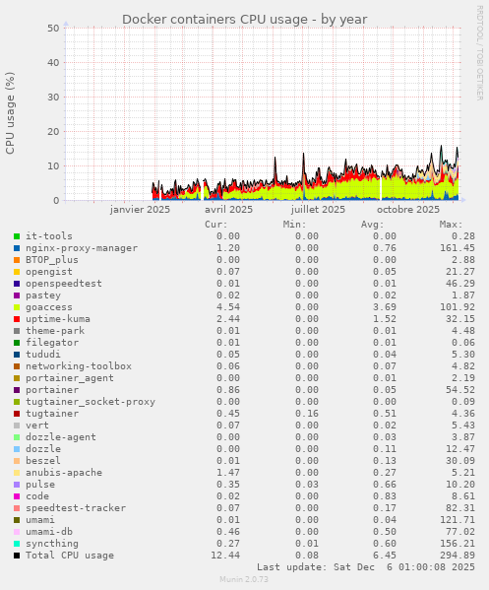
Task: Click the 'speedtest-tracker' legend label
Action: point(76,508)
